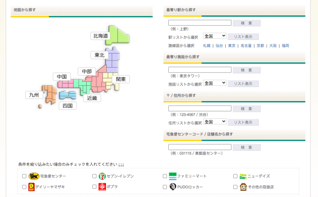Screen dimensions: 318x197
Task: Select the blue Shikoku region on map
Action: (x=68, y=95)
